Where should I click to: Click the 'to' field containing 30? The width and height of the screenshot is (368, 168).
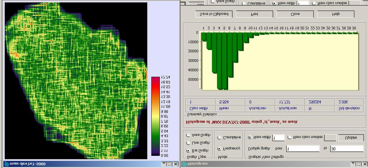pyautogui.click(x=347, y=149)
